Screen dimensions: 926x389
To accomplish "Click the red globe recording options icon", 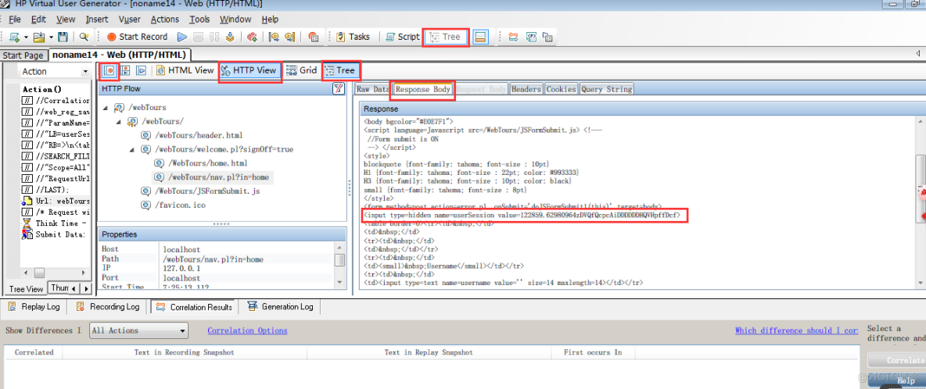I will pyautogui.click(x=313, y=37).
